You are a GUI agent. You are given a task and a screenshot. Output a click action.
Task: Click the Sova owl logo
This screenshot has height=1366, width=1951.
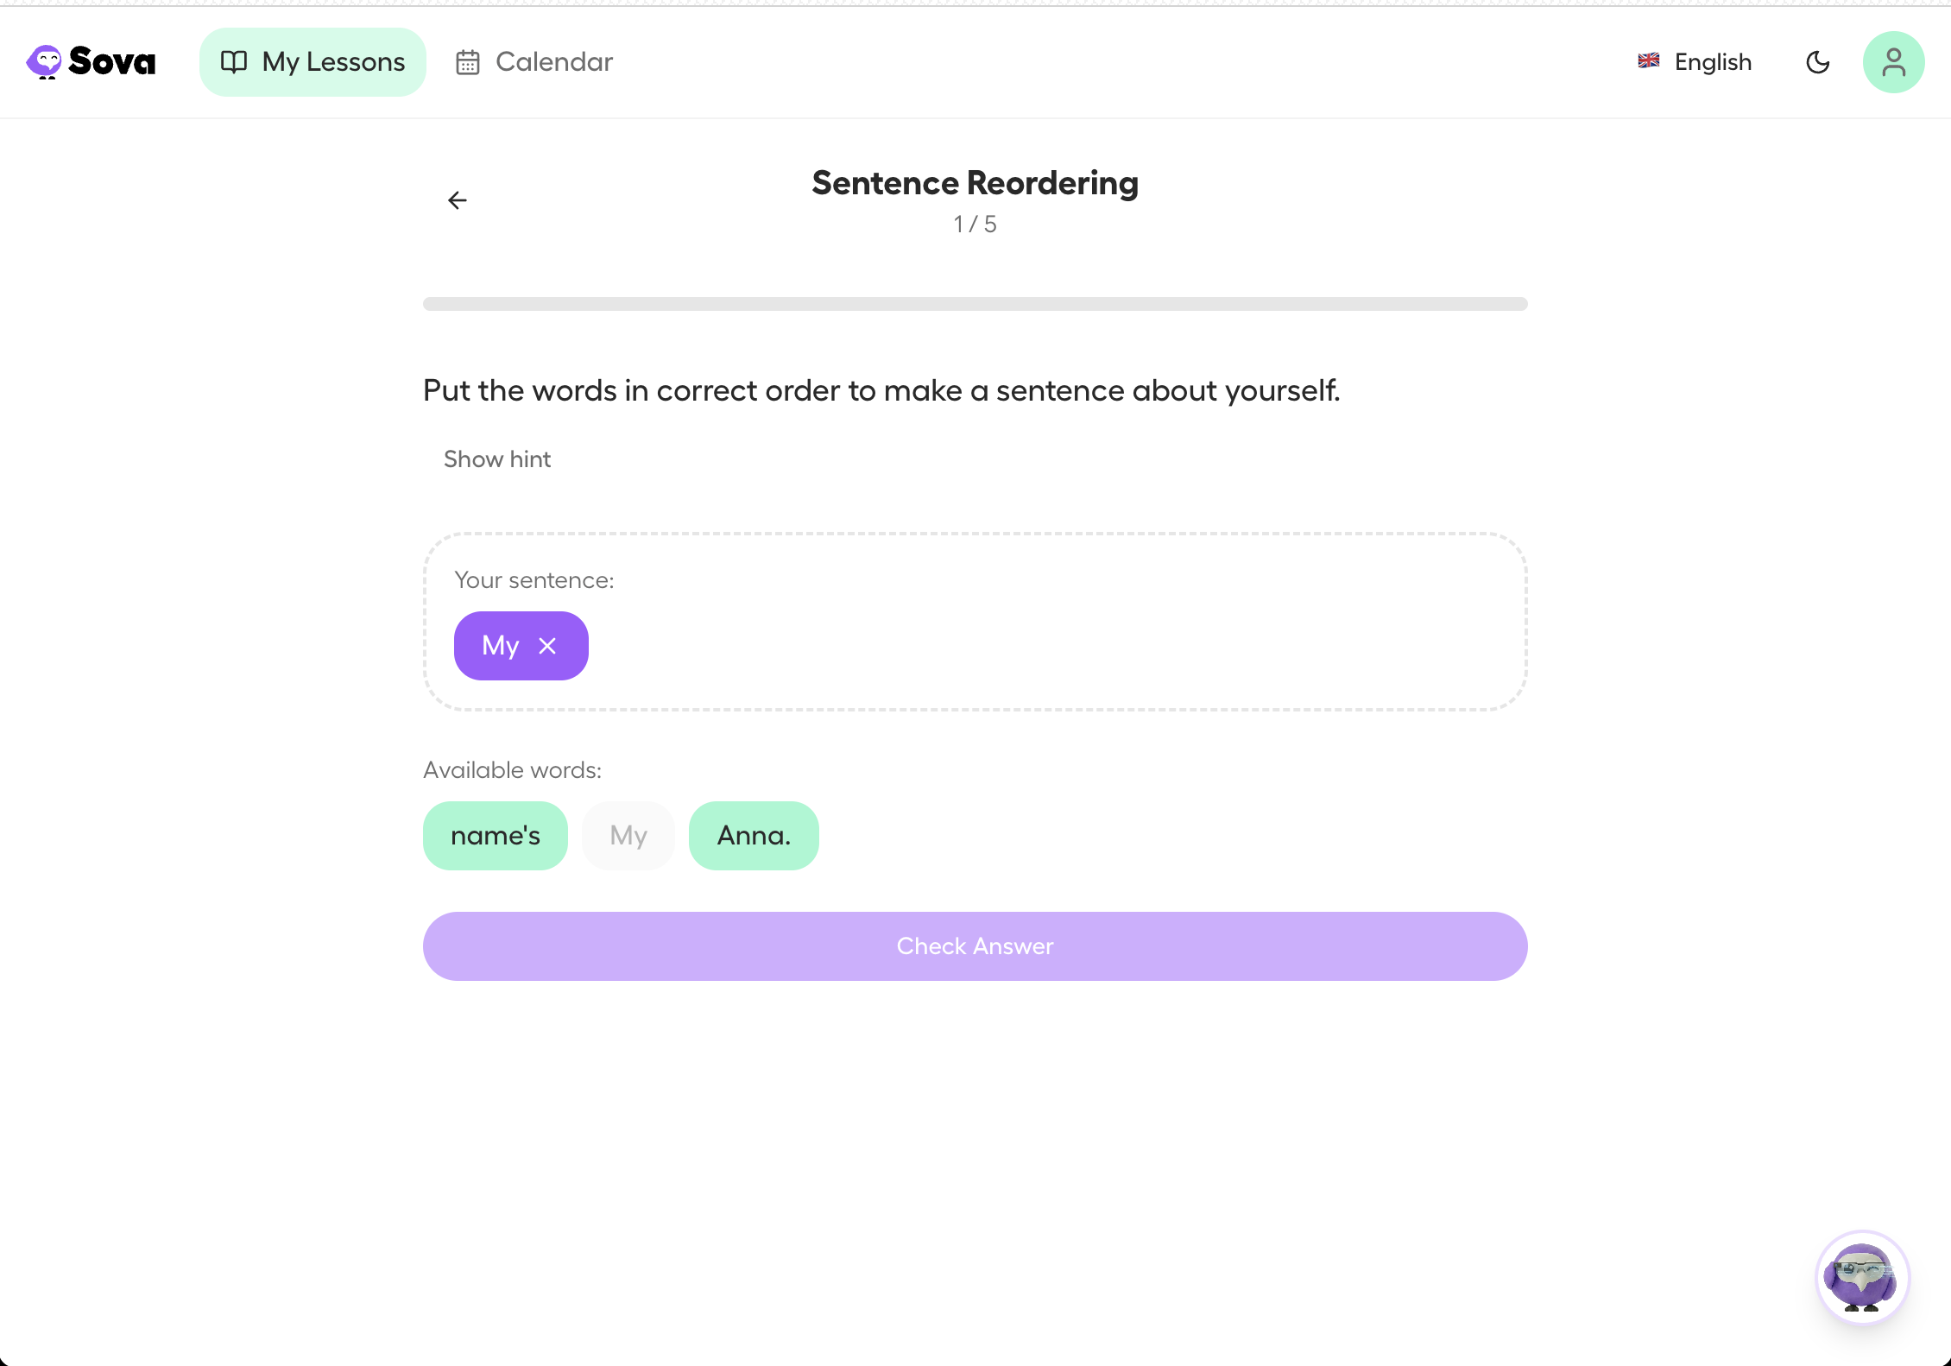(x=45, y=61)
